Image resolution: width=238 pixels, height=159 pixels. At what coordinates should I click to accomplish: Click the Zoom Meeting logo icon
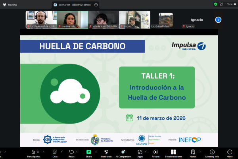(4, 5)
